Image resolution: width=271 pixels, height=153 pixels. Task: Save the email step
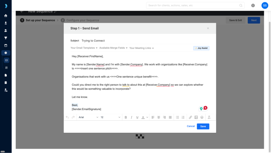click(x=203, y=126)
